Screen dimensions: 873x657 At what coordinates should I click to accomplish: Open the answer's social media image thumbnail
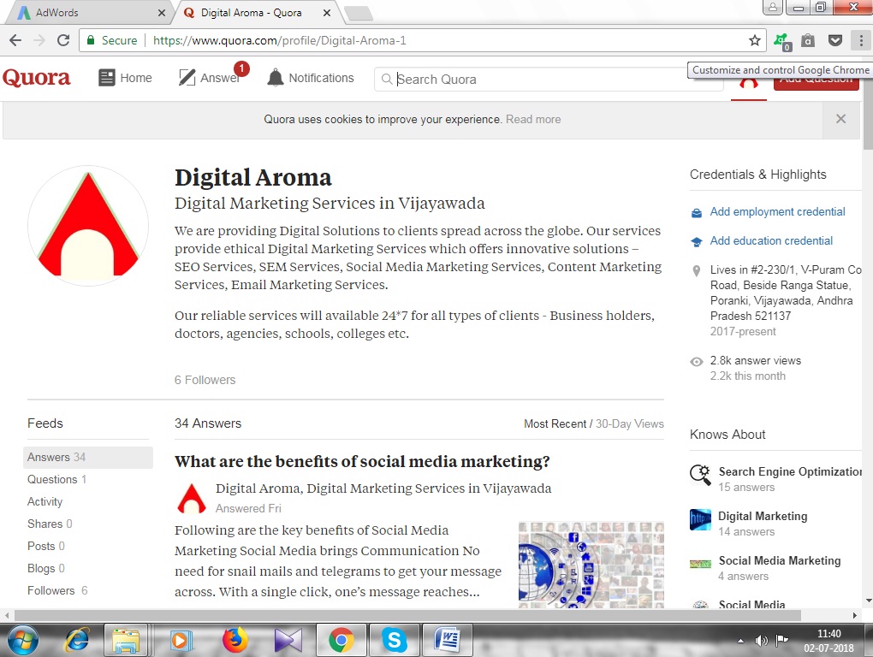tap(591, 564)
